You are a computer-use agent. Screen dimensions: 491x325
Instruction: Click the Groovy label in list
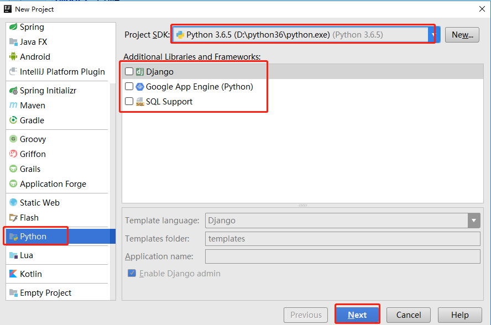33,139
